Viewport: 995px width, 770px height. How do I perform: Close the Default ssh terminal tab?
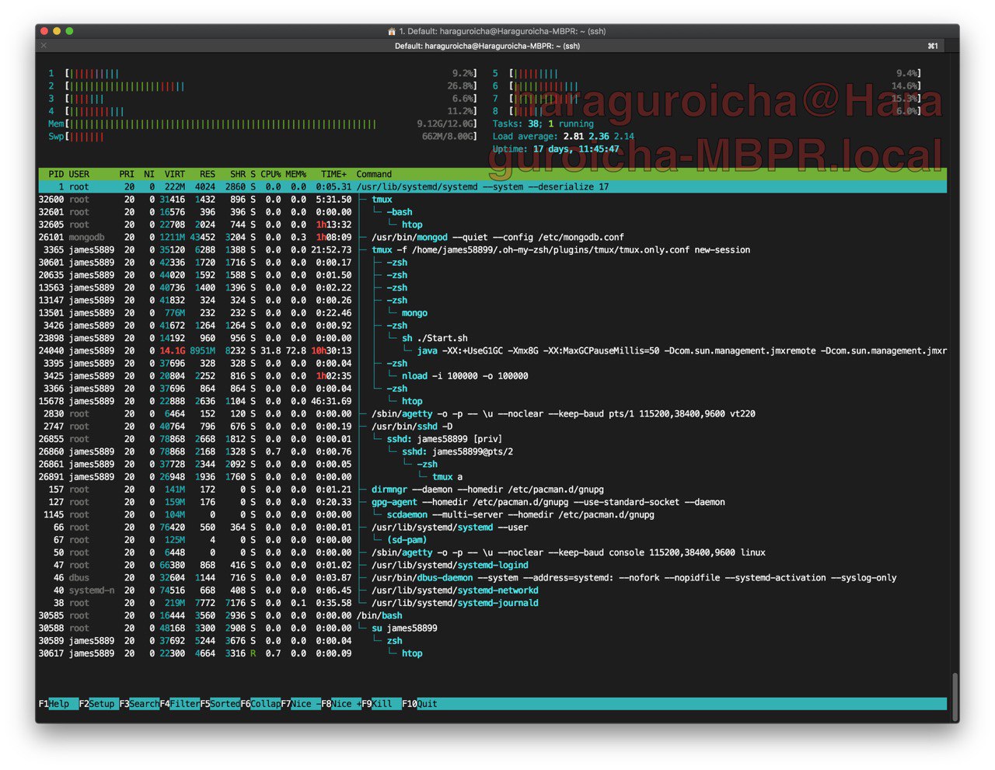[x=44, y=46]
